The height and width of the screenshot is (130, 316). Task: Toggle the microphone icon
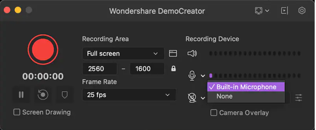pyautogui.click(x=192, y=76)
